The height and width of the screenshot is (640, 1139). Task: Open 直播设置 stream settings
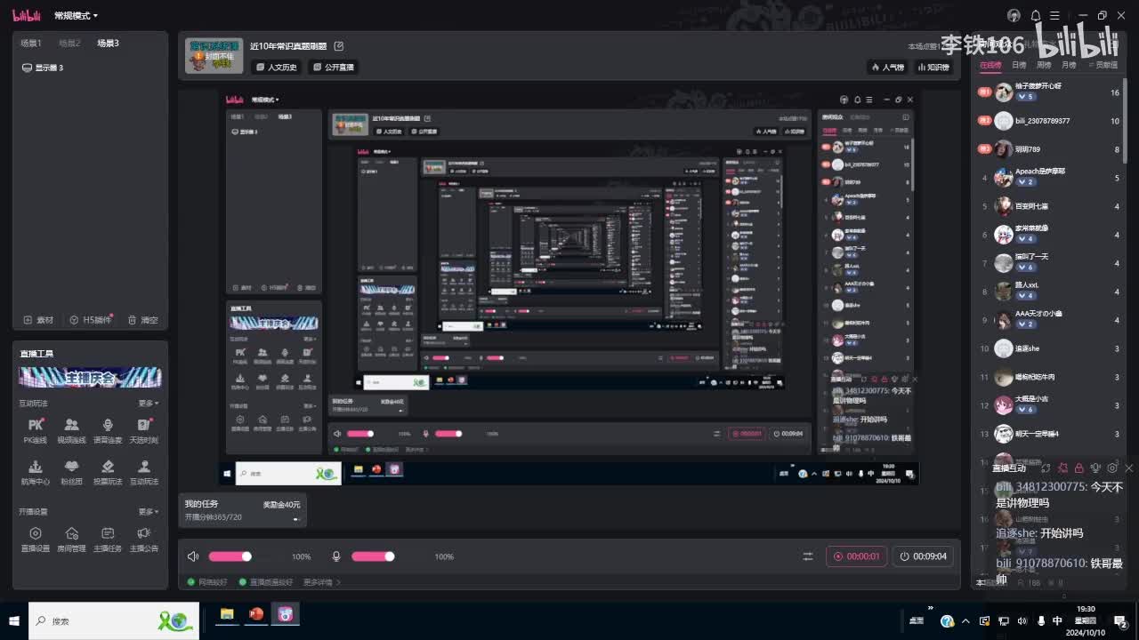tap(36, 540)
